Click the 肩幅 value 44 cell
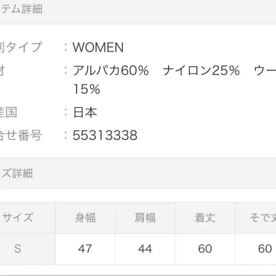This screenshot has width=276, height=276. 145,249
